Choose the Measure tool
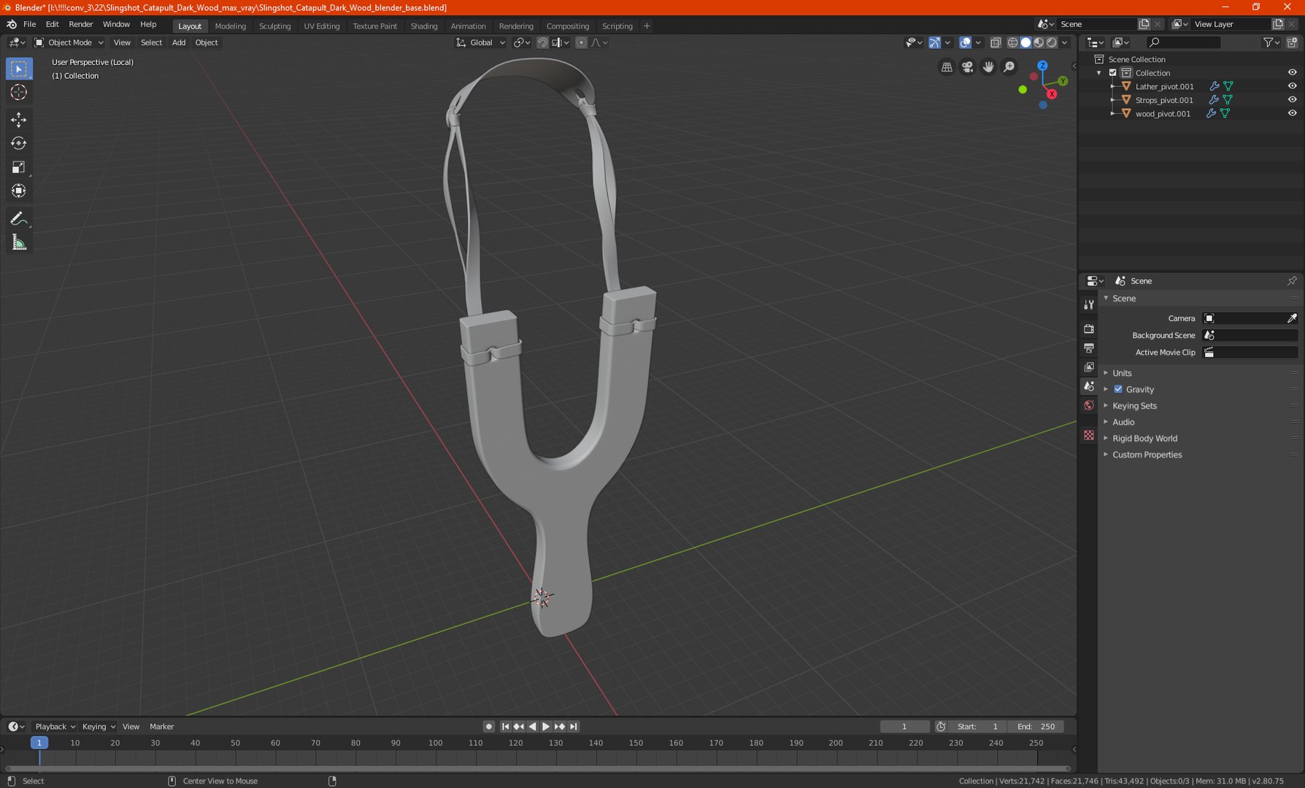Image resolution: width=1305 pixels, height=788 pixels. click(x=19, y=243)
